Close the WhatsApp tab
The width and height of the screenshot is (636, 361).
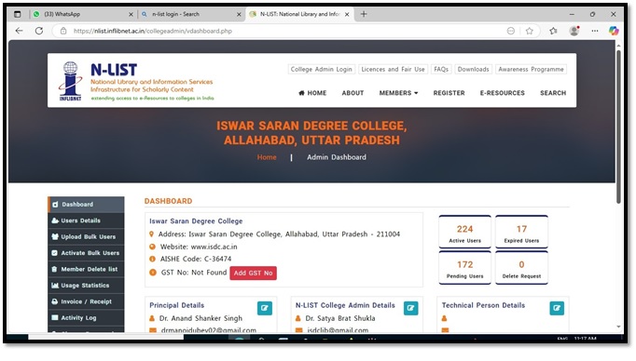coord(131,14)
